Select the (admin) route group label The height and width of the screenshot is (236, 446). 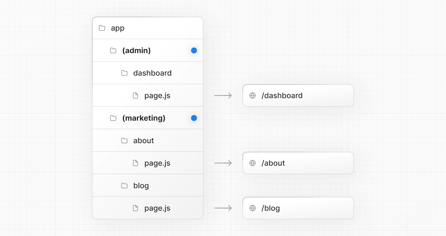pos(136,51)
